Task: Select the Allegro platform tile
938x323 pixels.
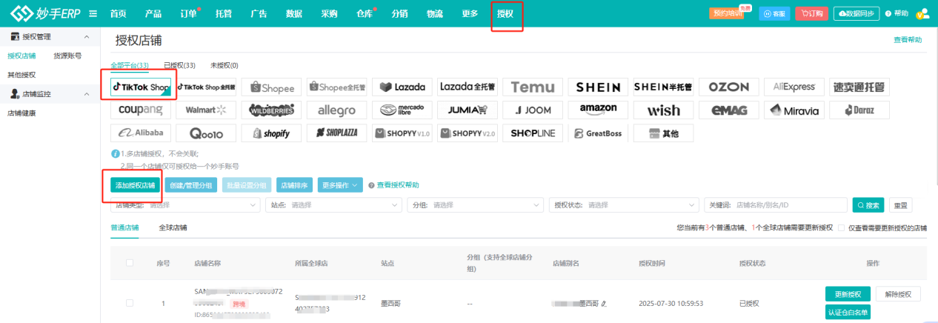Action: pyautogui.click(x=336, y=110)
